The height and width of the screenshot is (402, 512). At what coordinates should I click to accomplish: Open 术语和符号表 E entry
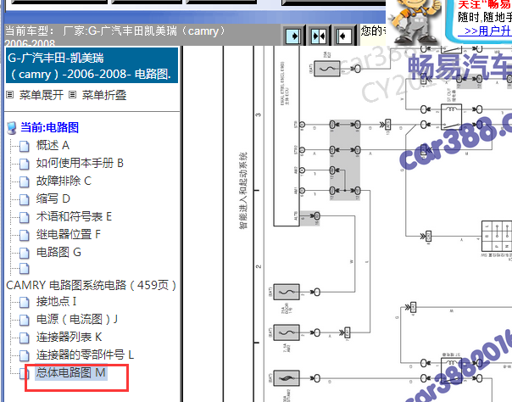tap(74, 216)
